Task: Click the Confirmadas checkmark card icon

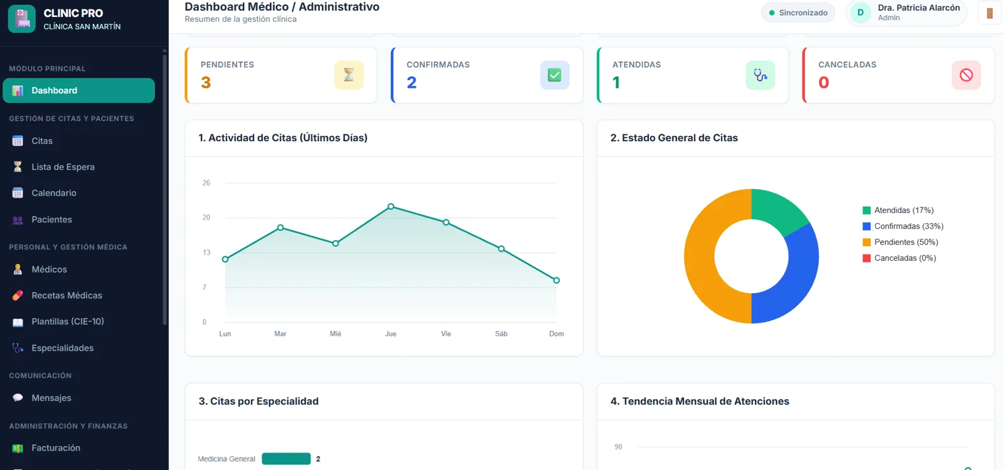Action: pyautogui.click(x=555, y=75)
